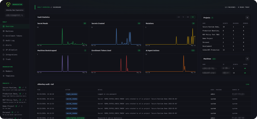
Task: Open the Machines page in sidebar
Action: [15, 31]
